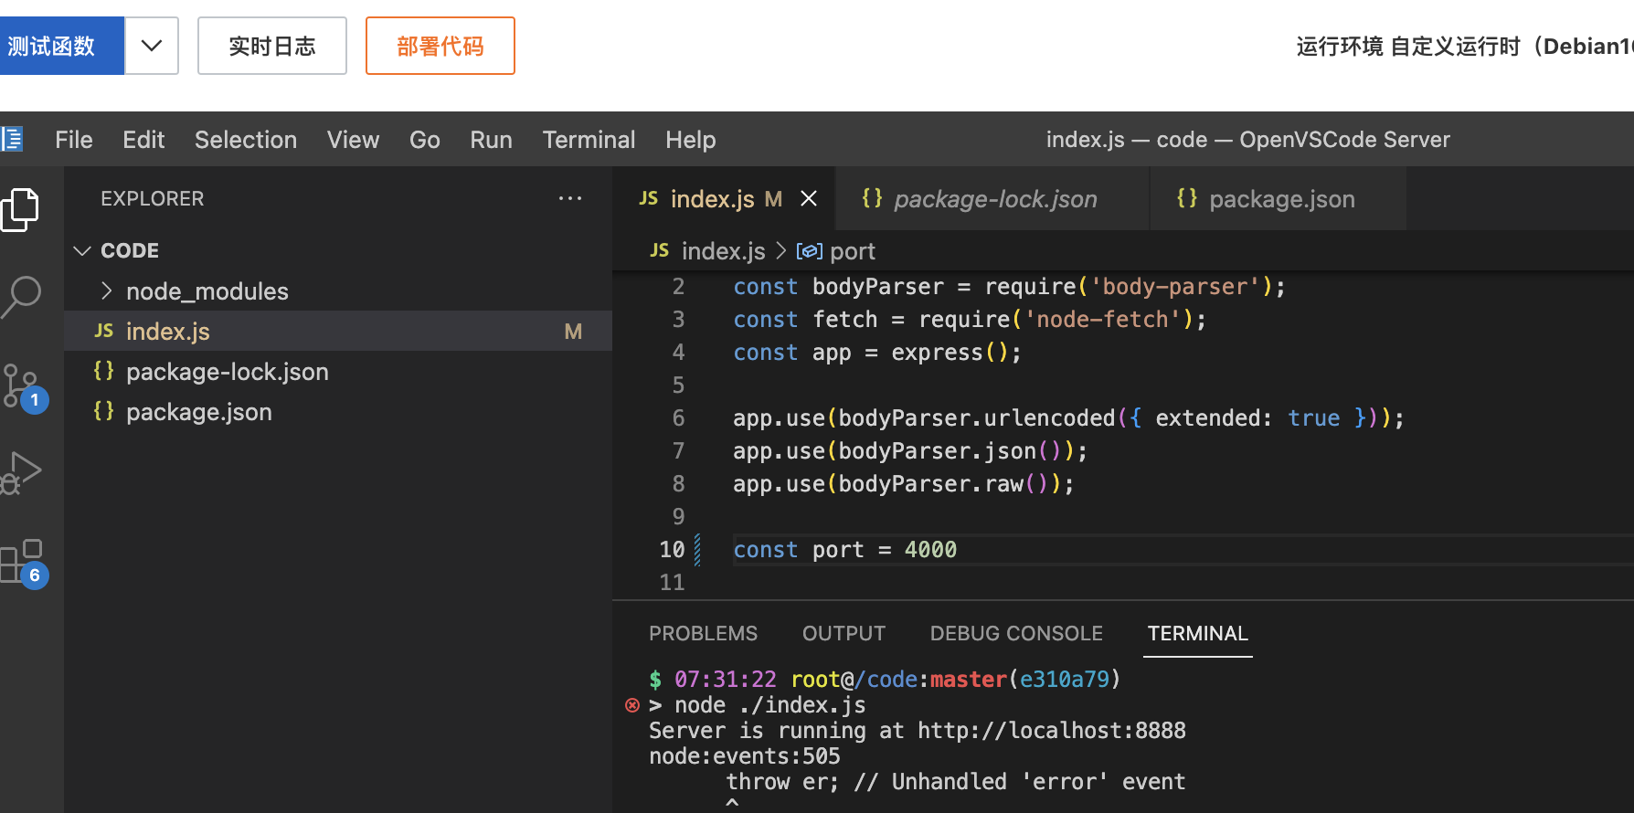
Task: Open the File menu
Action: [x=74, y=140]
